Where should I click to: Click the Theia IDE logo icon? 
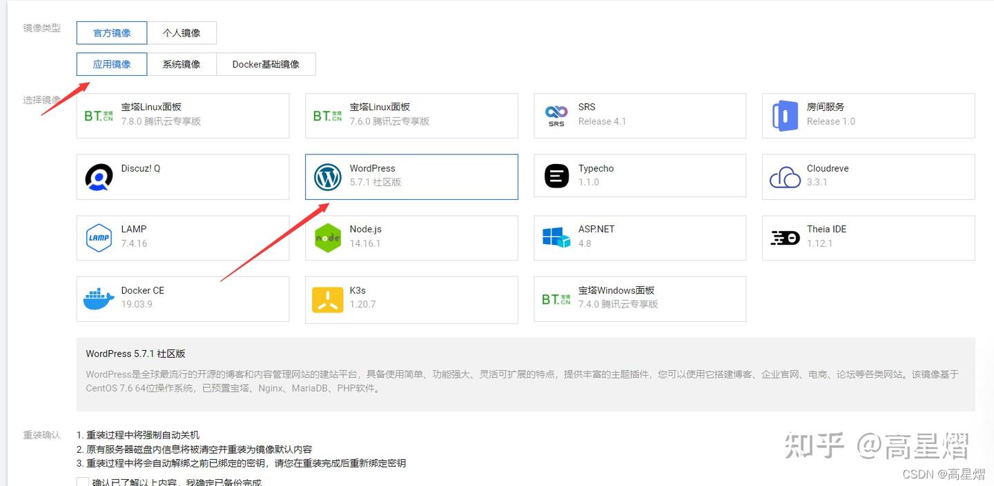pos(785,239)
